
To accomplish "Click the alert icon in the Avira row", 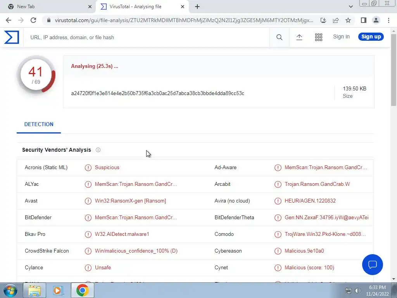I will point(278,201).
